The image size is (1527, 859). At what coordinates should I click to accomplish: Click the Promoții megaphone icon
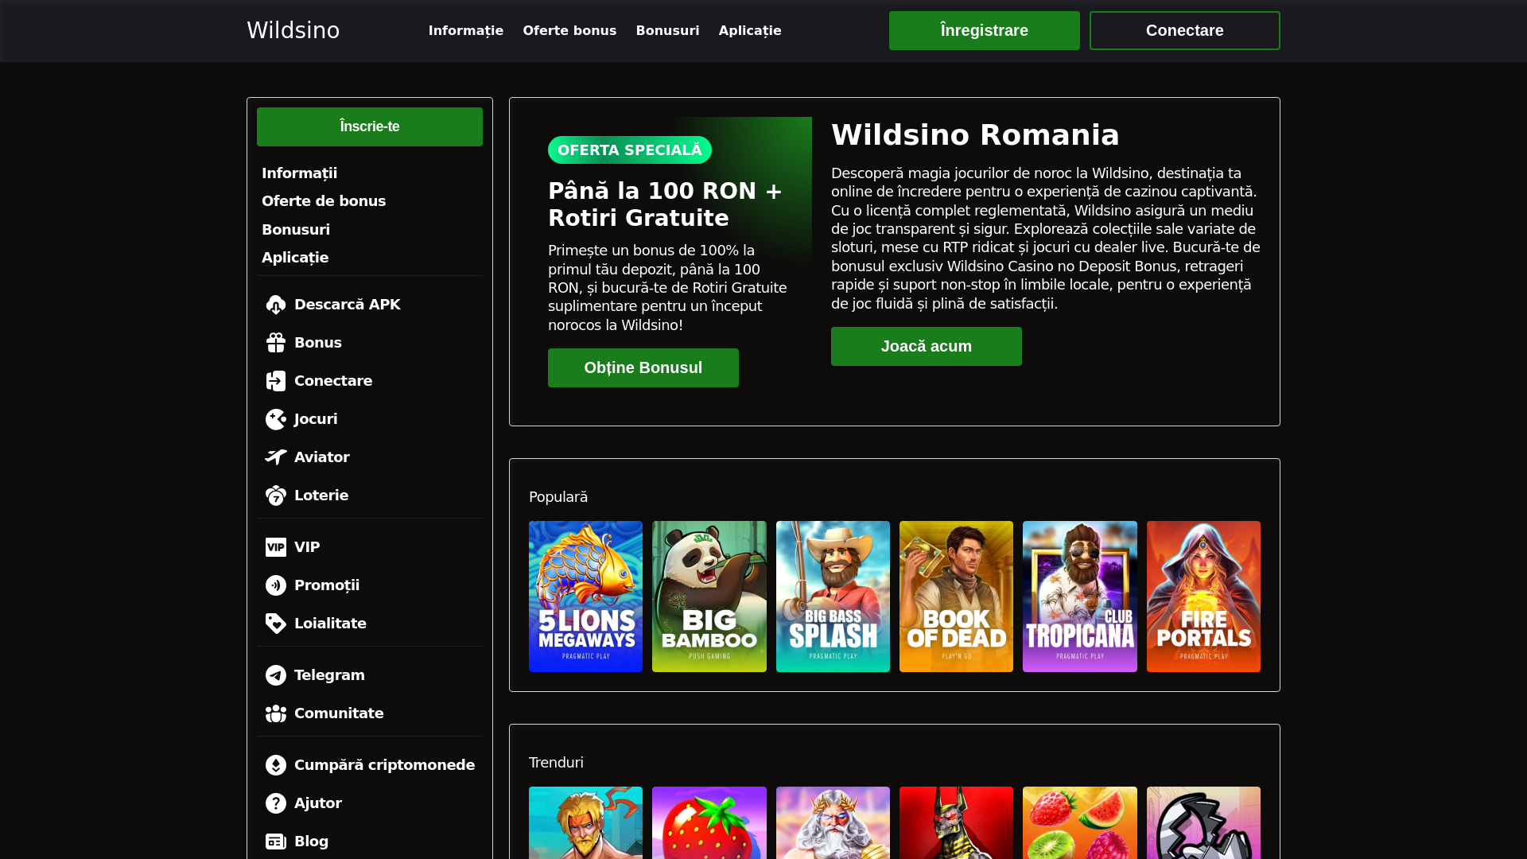pos(276,585)
